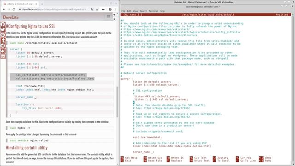
Task: Click nano 'Justify' shortcut
Action: (x=220, y=158)
